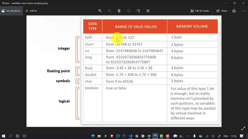Switch to Google Chrome in the taskbar
The height and width of the screenshot is (139, 248).
click(137, 136)
